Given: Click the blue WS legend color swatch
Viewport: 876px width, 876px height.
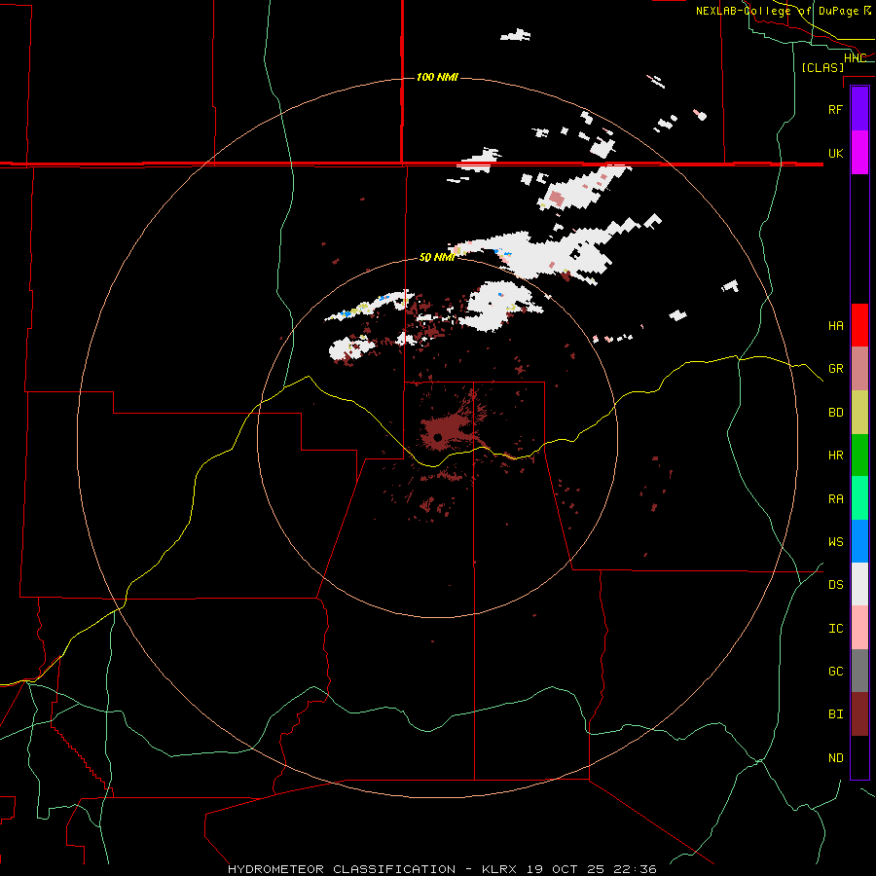Looking at the screenshot, I should click(x=859, y=541).
